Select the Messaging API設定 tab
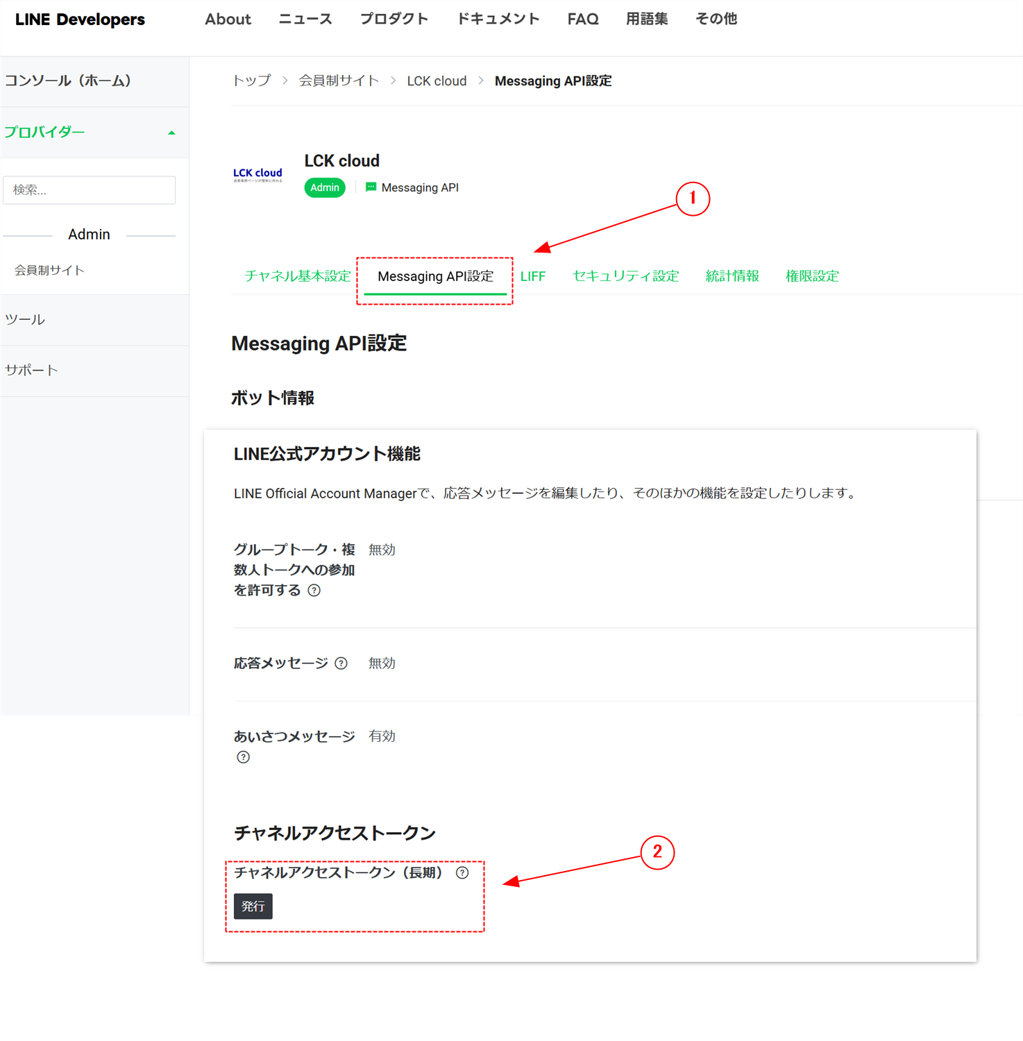Viewport: 1023px width, 1041px height. [x=436, y=276]
